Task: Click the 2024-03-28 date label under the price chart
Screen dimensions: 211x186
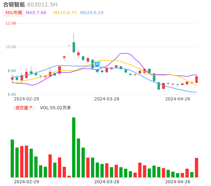Action: click(107, 99)
